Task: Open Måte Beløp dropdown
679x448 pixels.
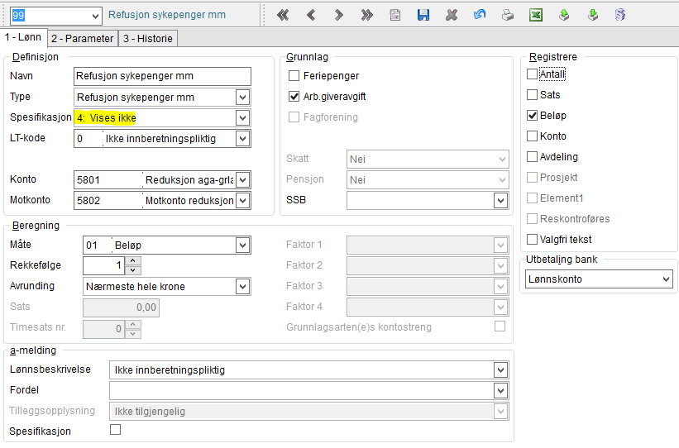Action: pos(243,245)
